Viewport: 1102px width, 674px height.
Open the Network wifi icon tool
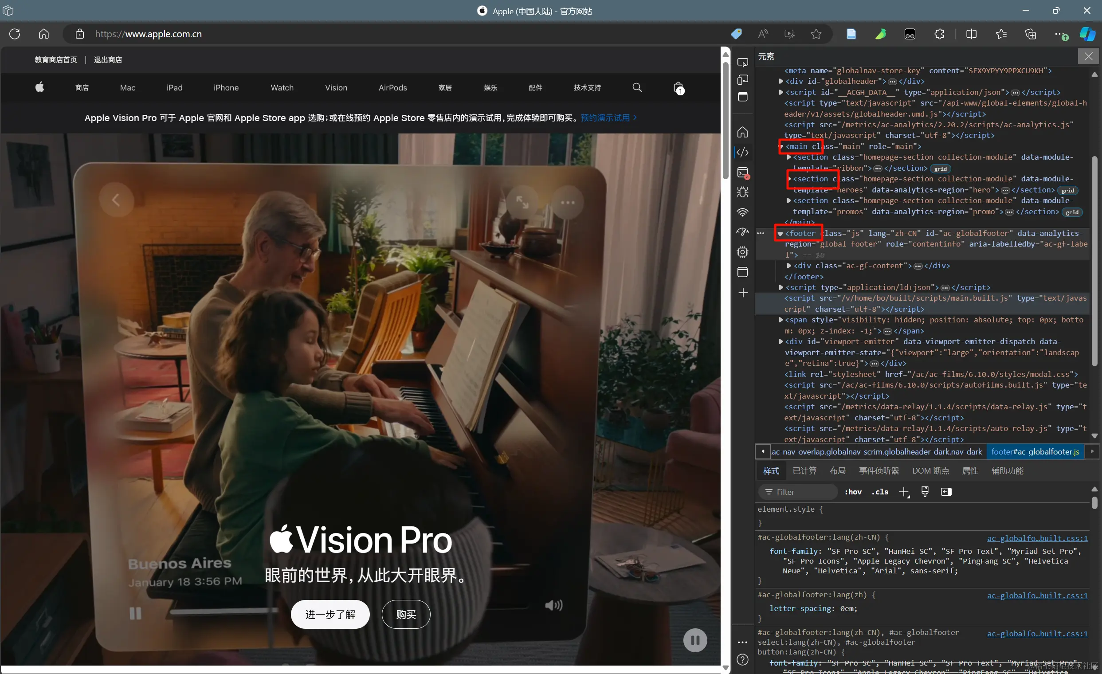coord(743,212)
